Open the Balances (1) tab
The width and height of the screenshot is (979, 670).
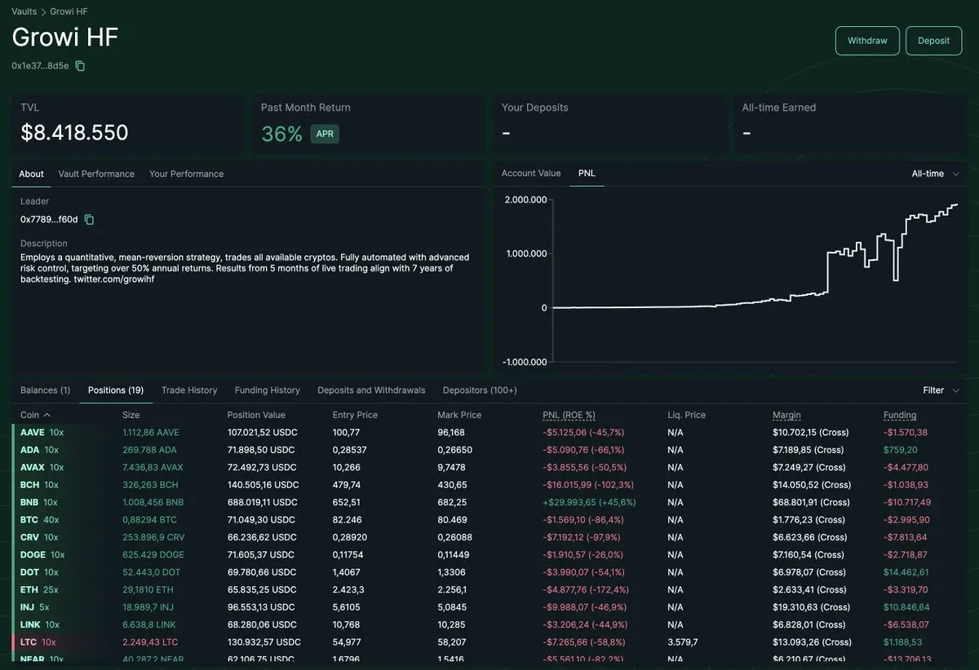[x=45, y=390]
